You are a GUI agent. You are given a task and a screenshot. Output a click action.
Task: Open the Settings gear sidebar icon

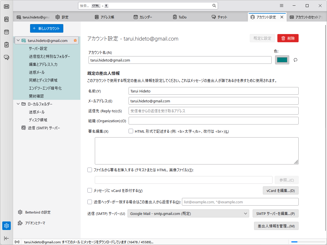tap(7, 226)
